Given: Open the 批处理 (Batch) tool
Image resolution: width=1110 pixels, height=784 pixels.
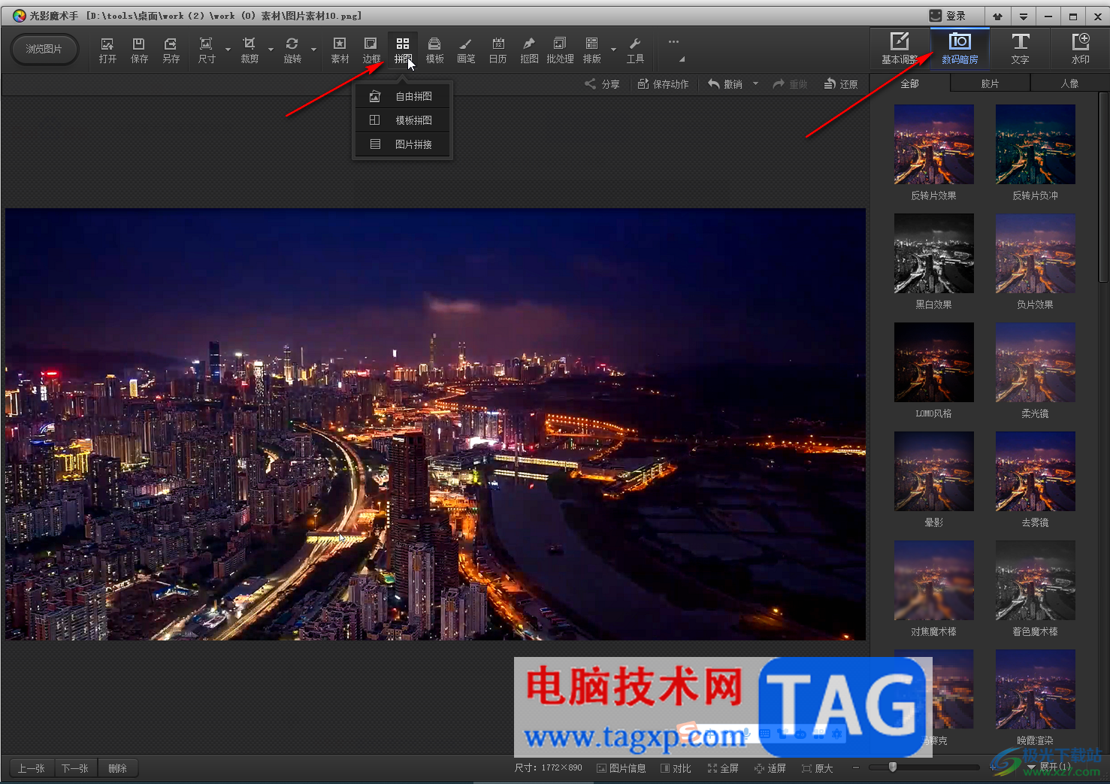Looking at the screenshot, I should pos(560,50).
